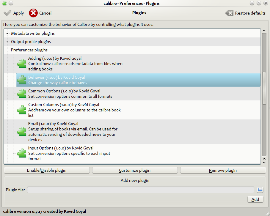
Task: Open the plugin file browse icon
Action: point(260,190)
